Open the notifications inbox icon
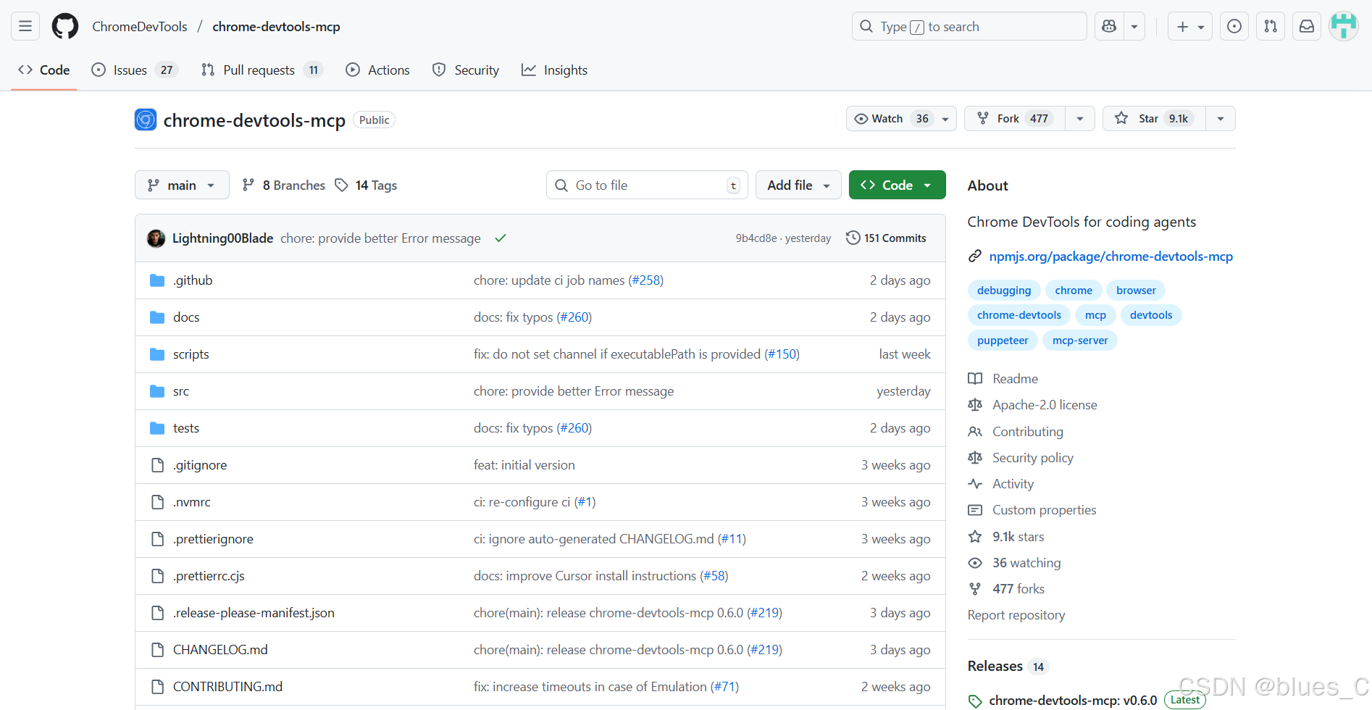The image size is (1372, 710). 1306,26
